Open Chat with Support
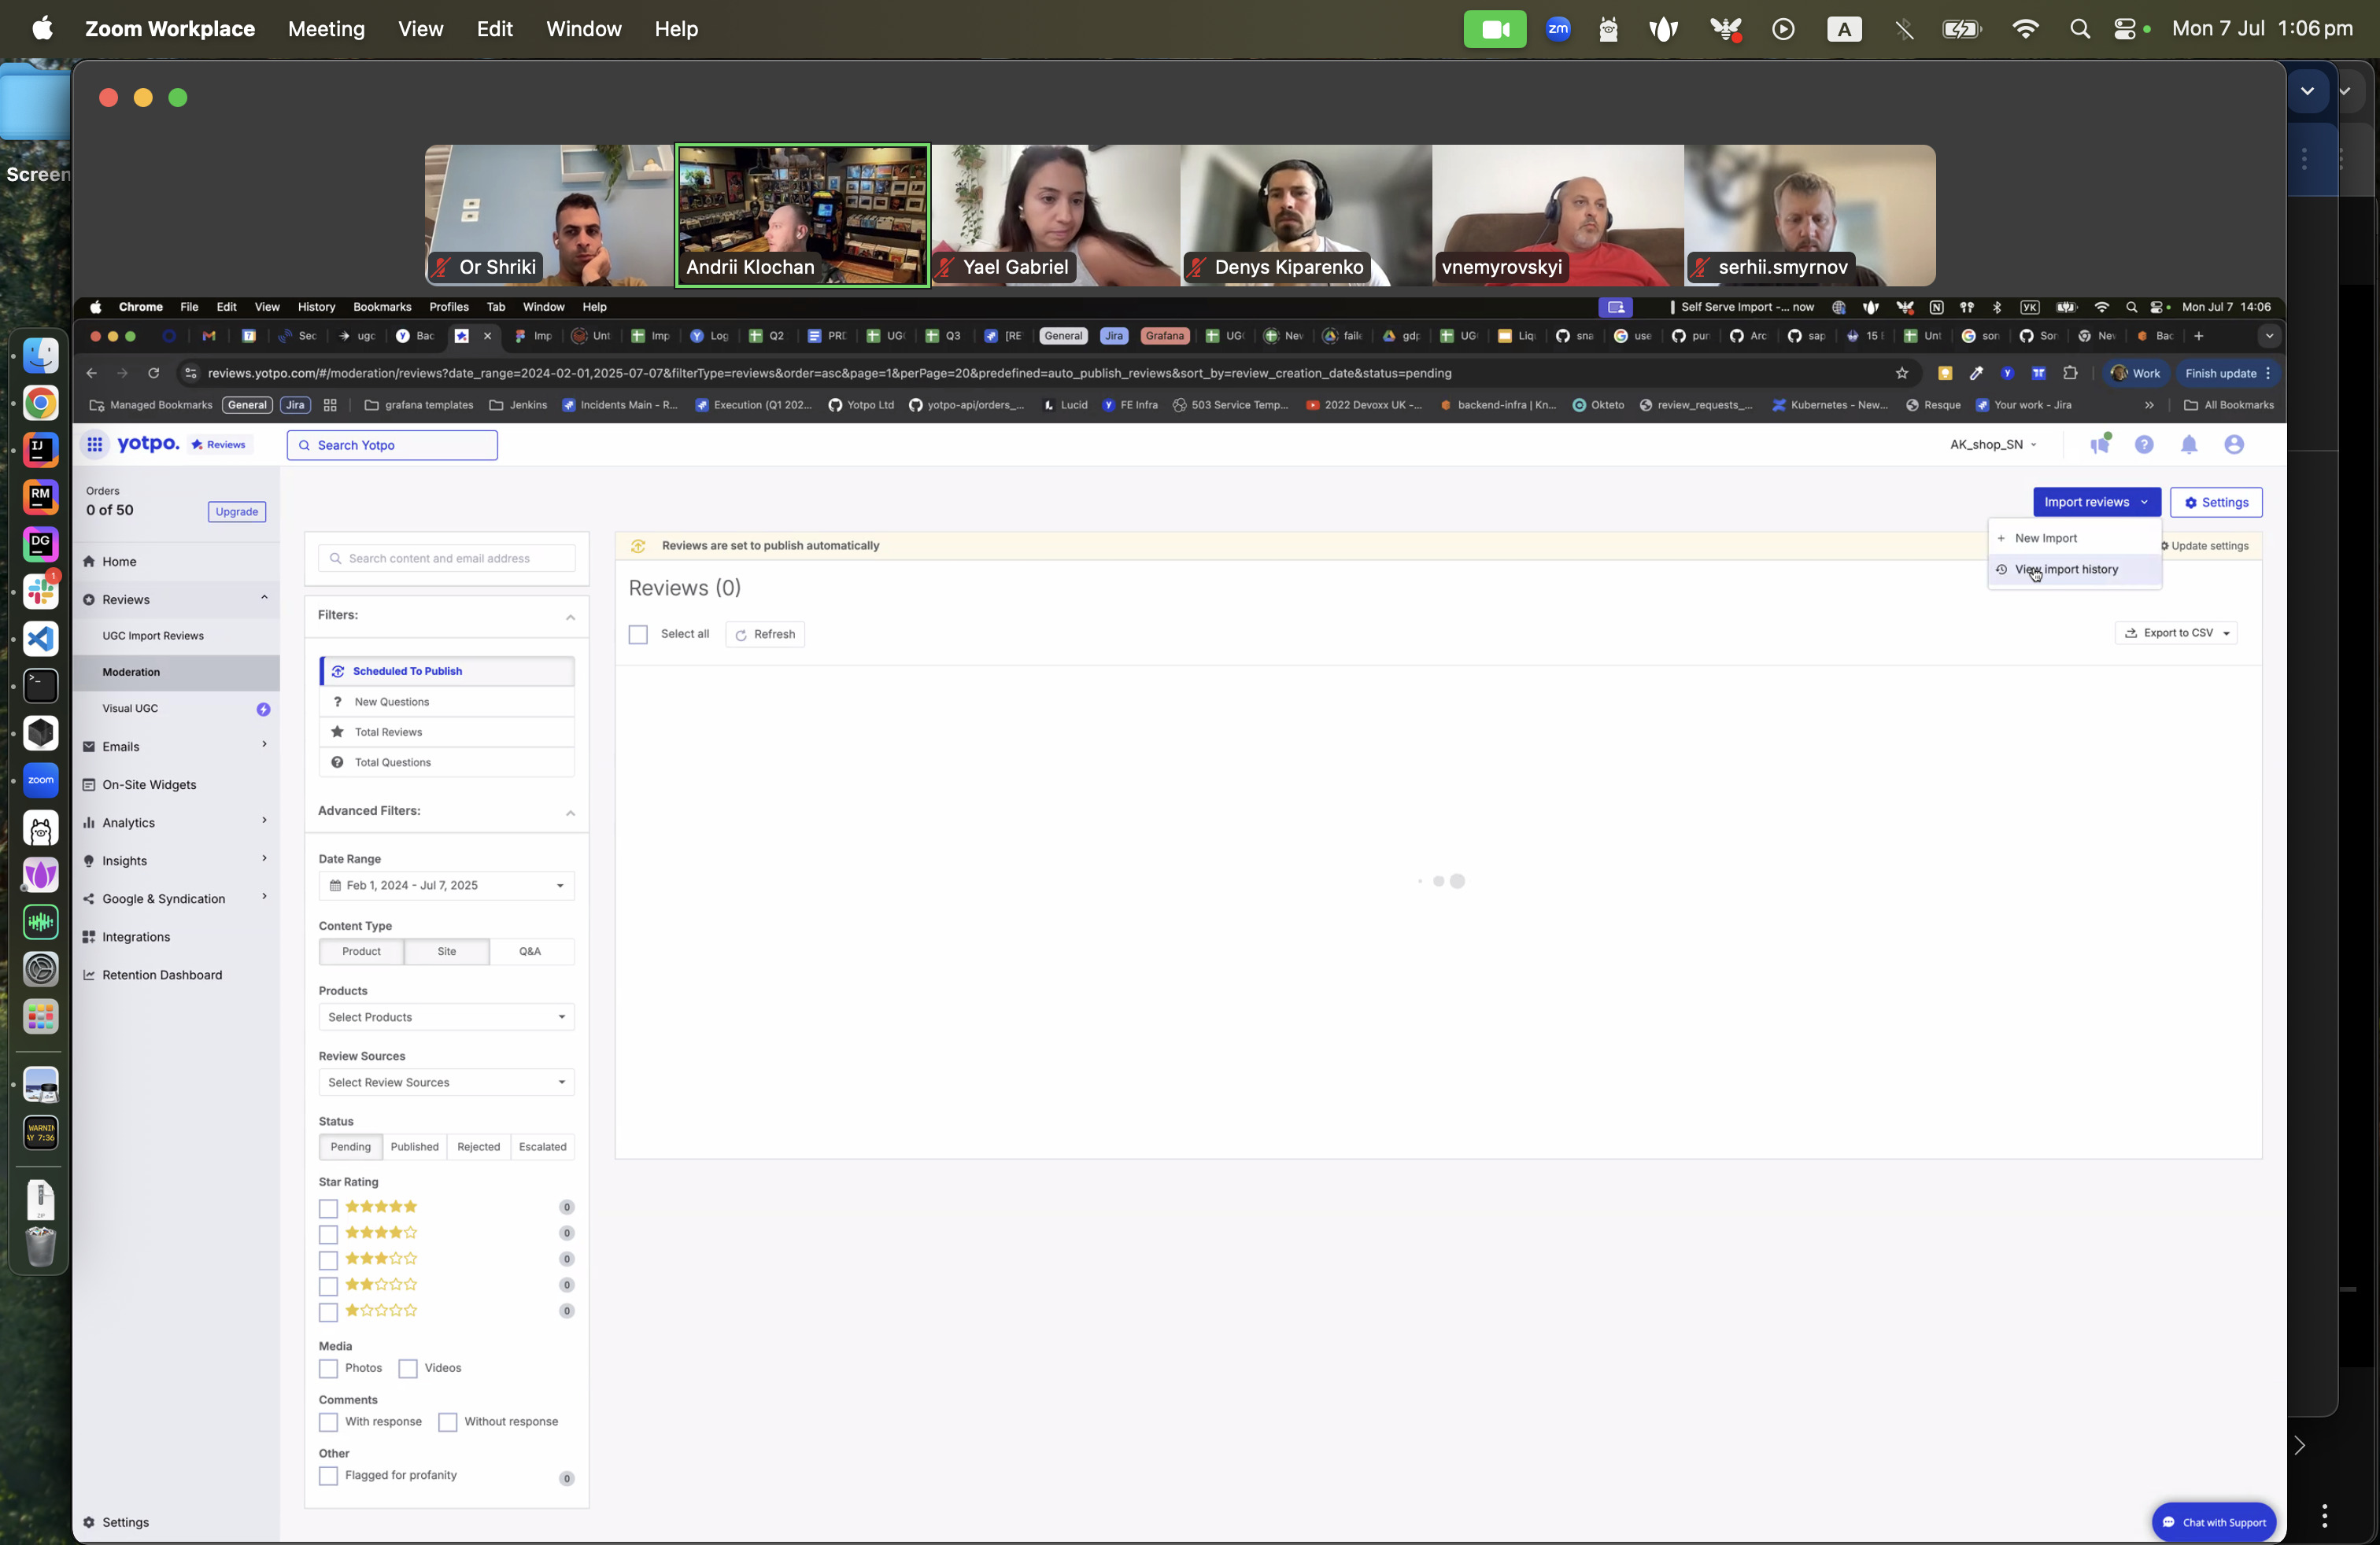Viewport: 2380px width, 1545px height. tap(2214, 1522)
